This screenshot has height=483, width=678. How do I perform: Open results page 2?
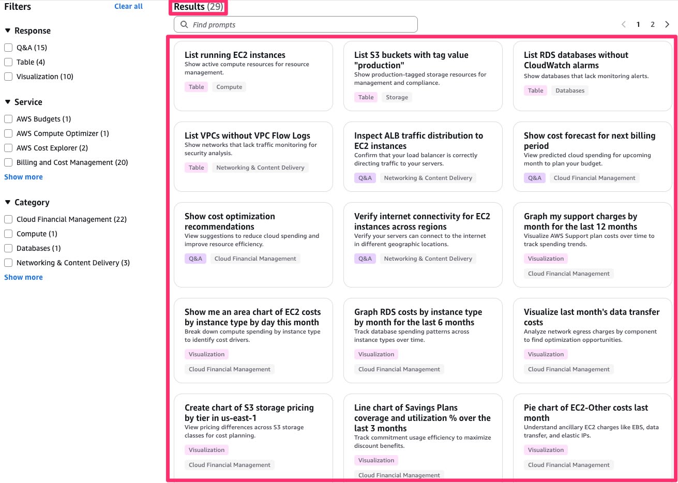coord(653,24)
